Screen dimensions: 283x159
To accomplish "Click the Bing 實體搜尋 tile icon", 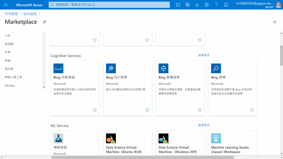I will click(x=163, y=68).
